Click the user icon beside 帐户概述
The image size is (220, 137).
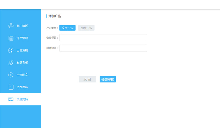(11, 26)
